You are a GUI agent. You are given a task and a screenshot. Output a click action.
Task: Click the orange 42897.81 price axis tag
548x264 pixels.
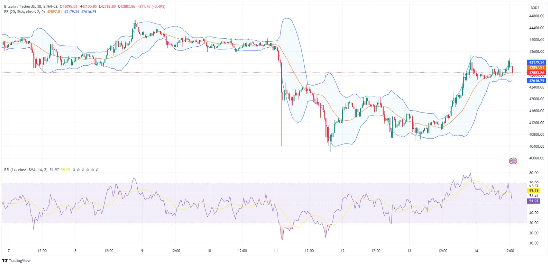(x=537, y=67)
